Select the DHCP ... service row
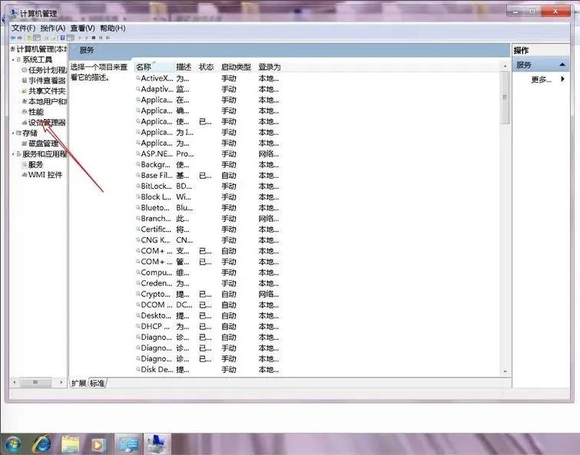 tap(207, 326)
